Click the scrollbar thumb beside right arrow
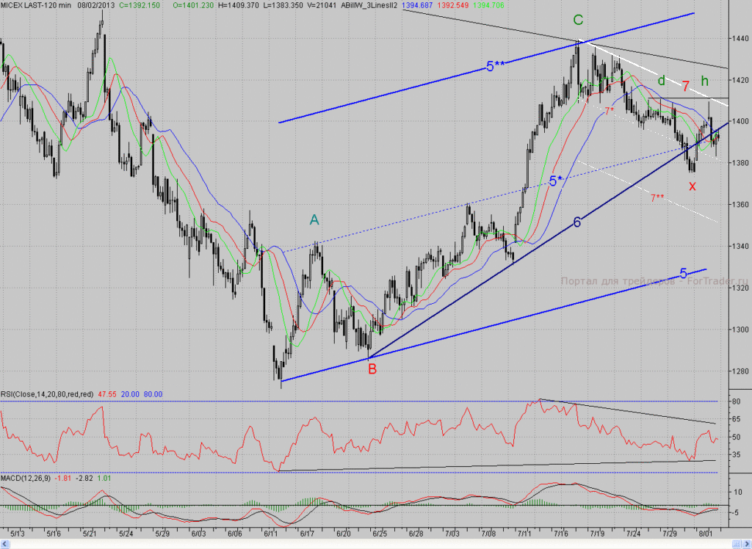752x549 pixels. coord(736,544)
